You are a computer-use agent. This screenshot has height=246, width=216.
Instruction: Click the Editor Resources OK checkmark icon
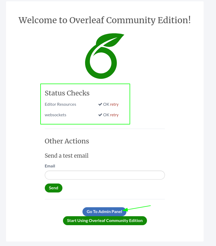pyautogui.click(x=100, y=104)
